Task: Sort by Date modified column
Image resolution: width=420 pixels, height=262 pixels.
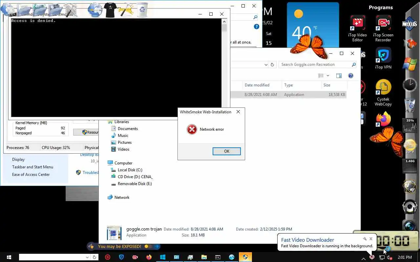Action: pos(262,85)
